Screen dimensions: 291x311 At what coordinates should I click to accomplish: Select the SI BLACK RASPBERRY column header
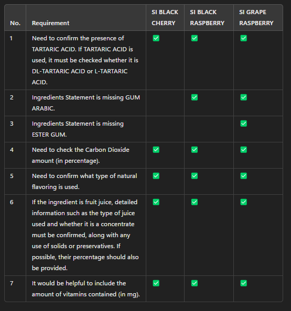(207, 17)
